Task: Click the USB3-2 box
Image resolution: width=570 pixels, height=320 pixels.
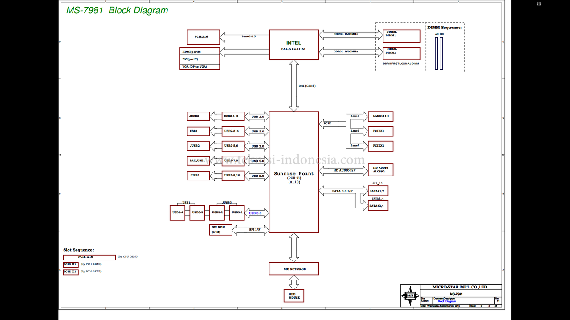Action: (217, 212)
